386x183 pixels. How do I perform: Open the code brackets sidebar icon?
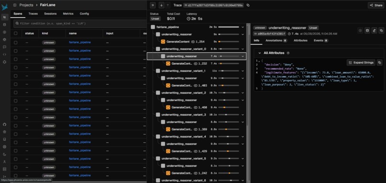[4, 55]
